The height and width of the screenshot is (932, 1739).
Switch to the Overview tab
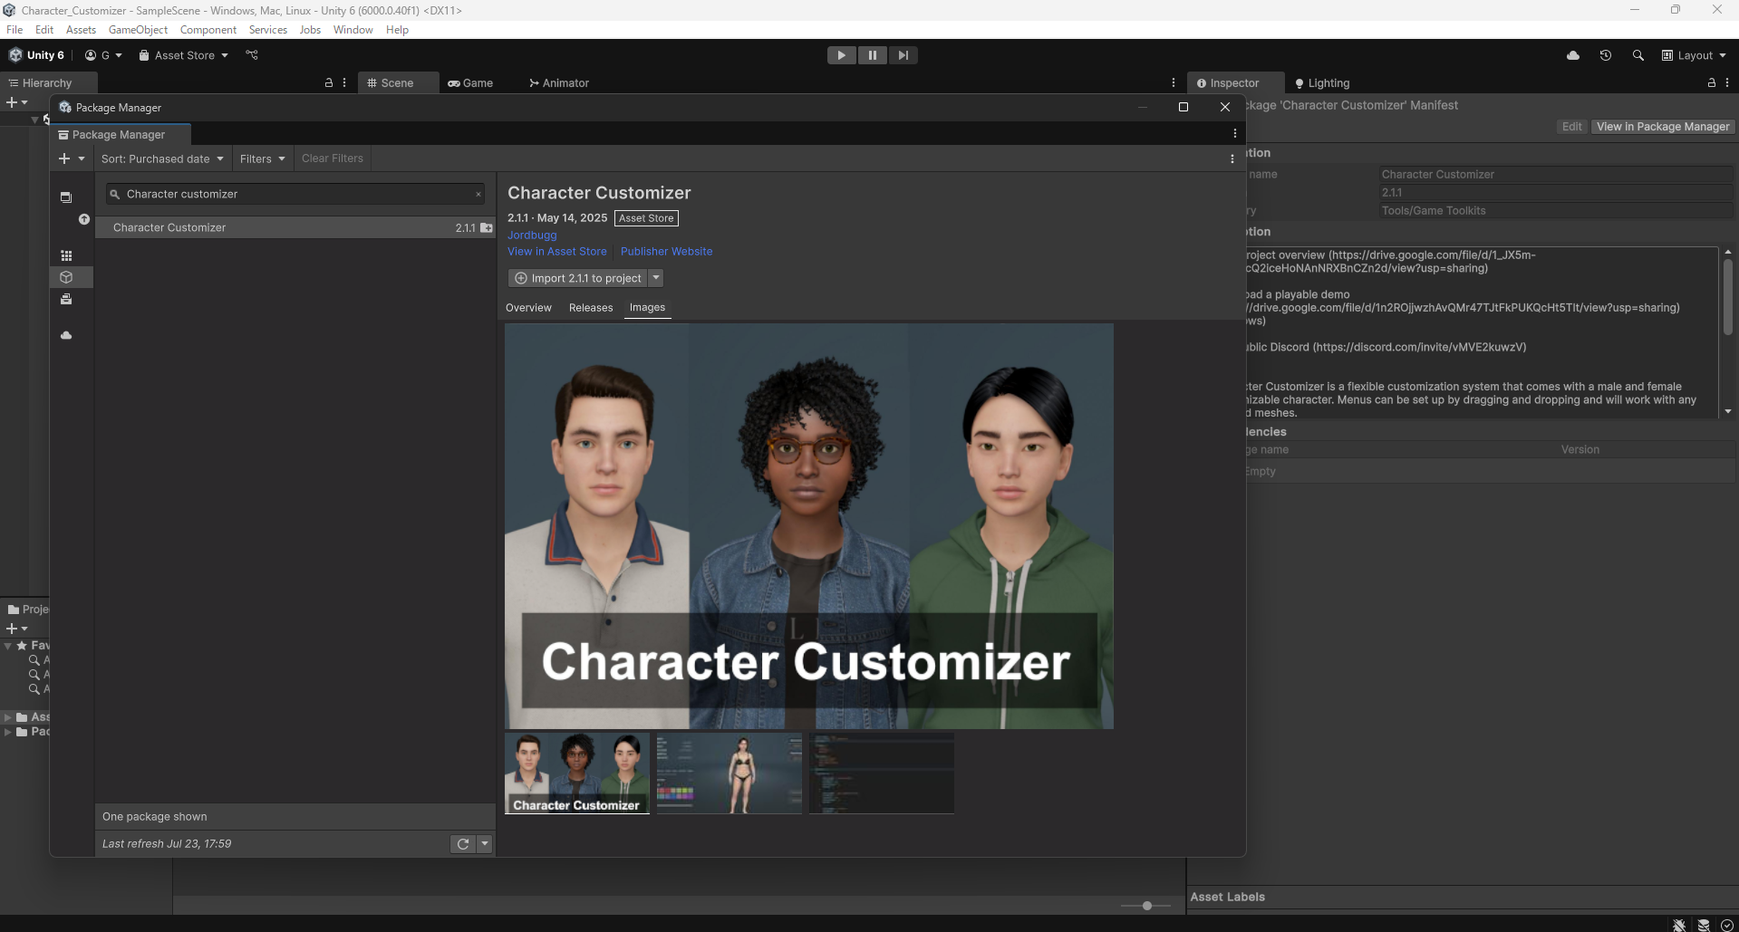click(x=528, y=308)
